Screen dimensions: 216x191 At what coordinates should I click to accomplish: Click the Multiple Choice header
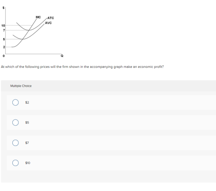(21, 86)
